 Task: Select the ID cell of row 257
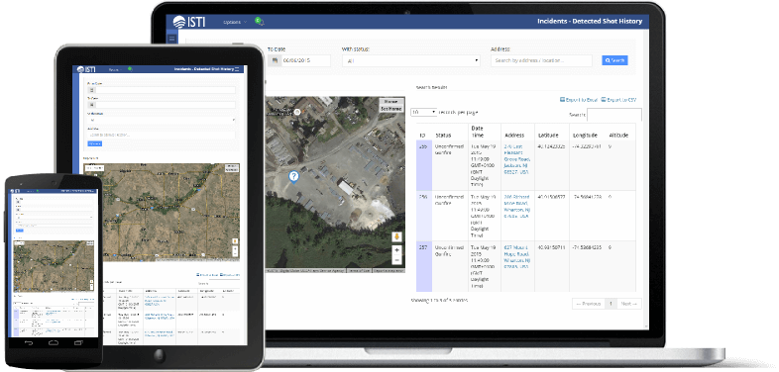(x=424, y=266)
